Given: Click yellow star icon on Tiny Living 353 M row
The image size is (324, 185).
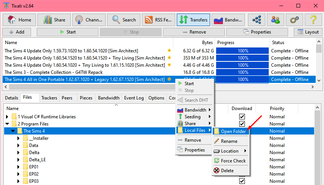Looking at the screenshot, I should click(169, 58).
